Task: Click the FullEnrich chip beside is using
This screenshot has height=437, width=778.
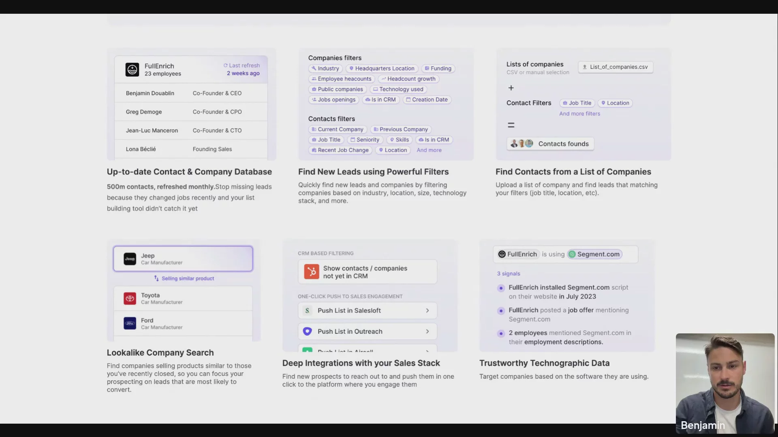Action: point(518,254)
